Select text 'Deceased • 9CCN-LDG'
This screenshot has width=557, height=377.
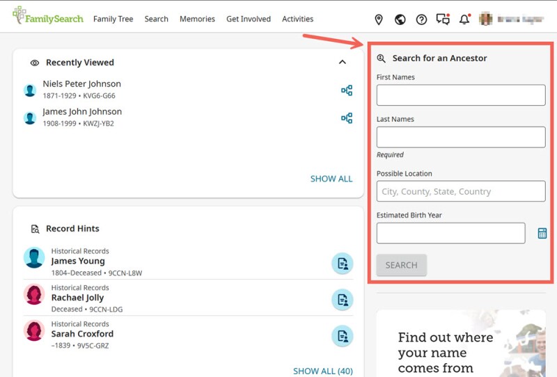click(87, 310)
